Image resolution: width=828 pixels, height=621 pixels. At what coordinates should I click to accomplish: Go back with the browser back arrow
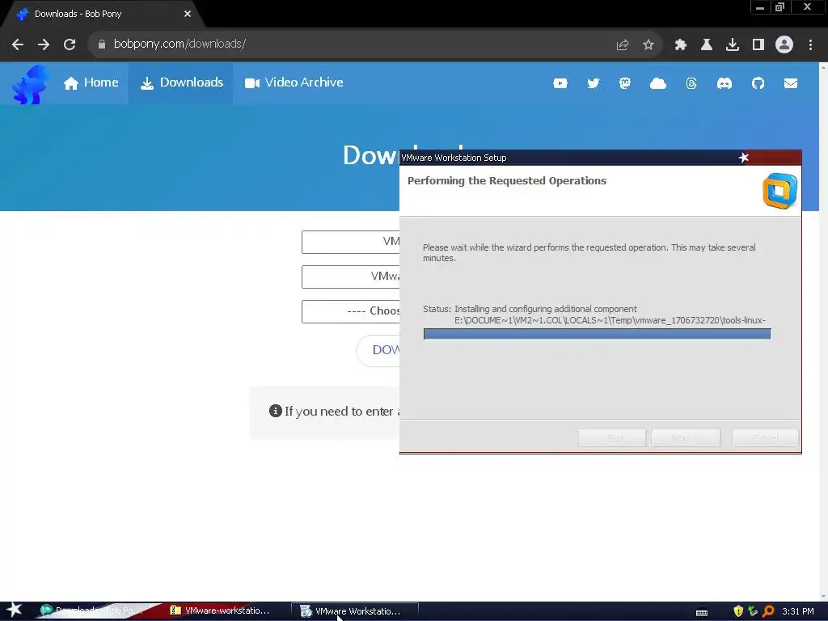pyautogui.click(x=18, y=44)
